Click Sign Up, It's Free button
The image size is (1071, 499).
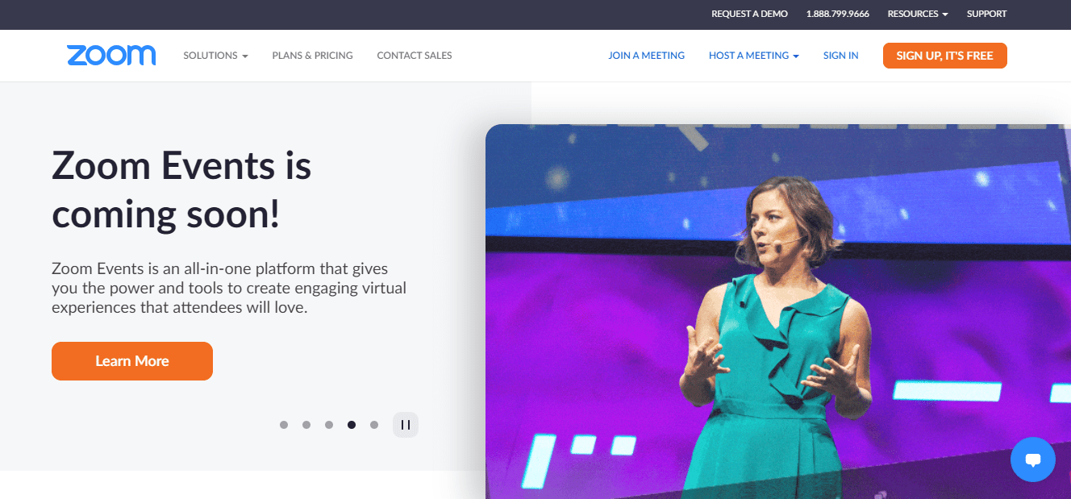tap(945, 56)
